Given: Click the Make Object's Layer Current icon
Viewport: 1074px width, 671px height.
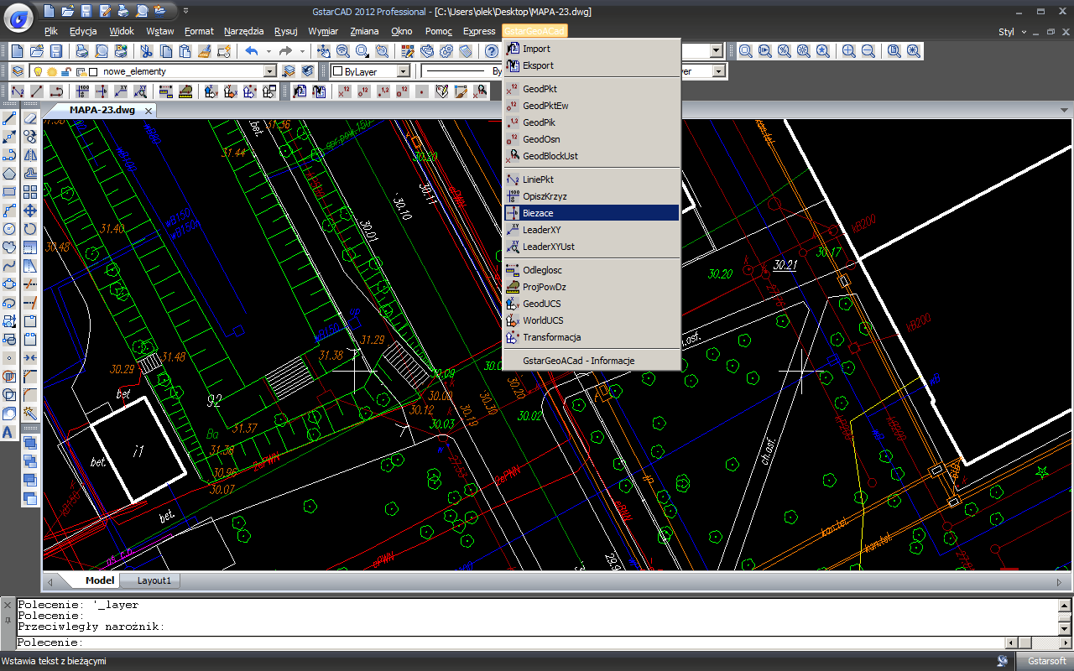Looking at the screenshot, I should click(289, 71).
